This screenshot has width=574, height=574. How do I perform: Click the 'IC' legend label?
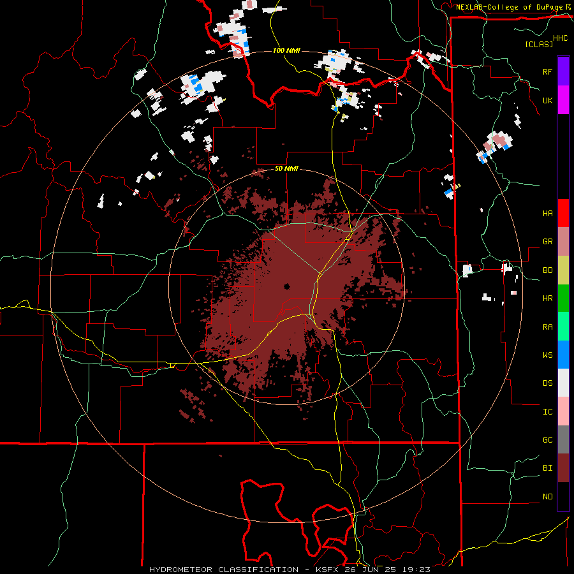point(547,412)
